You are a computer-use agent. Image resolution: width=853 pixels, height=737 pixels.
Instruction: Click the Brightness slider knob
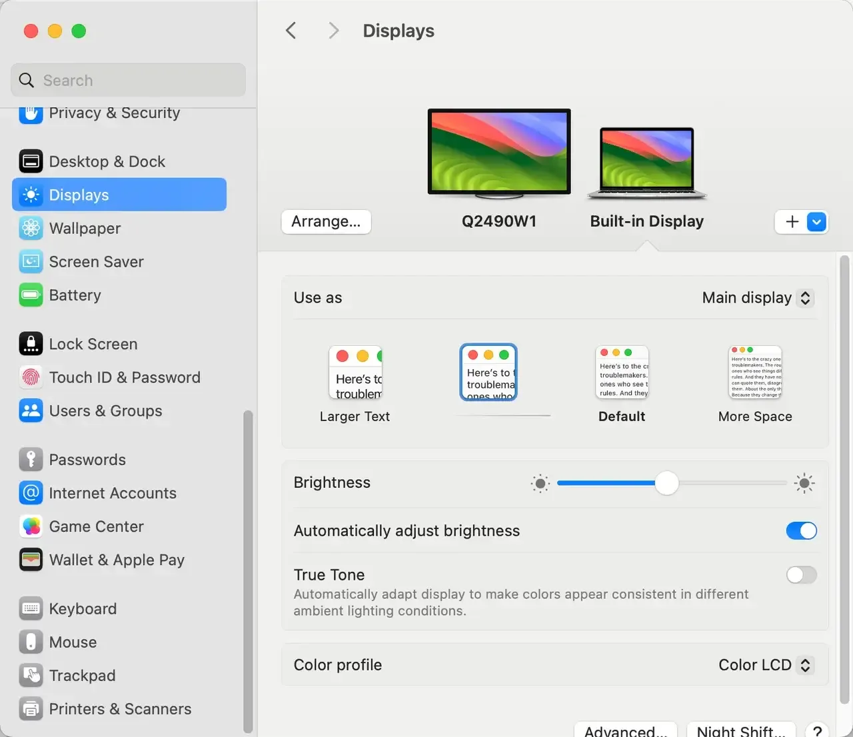coord(666,483)
